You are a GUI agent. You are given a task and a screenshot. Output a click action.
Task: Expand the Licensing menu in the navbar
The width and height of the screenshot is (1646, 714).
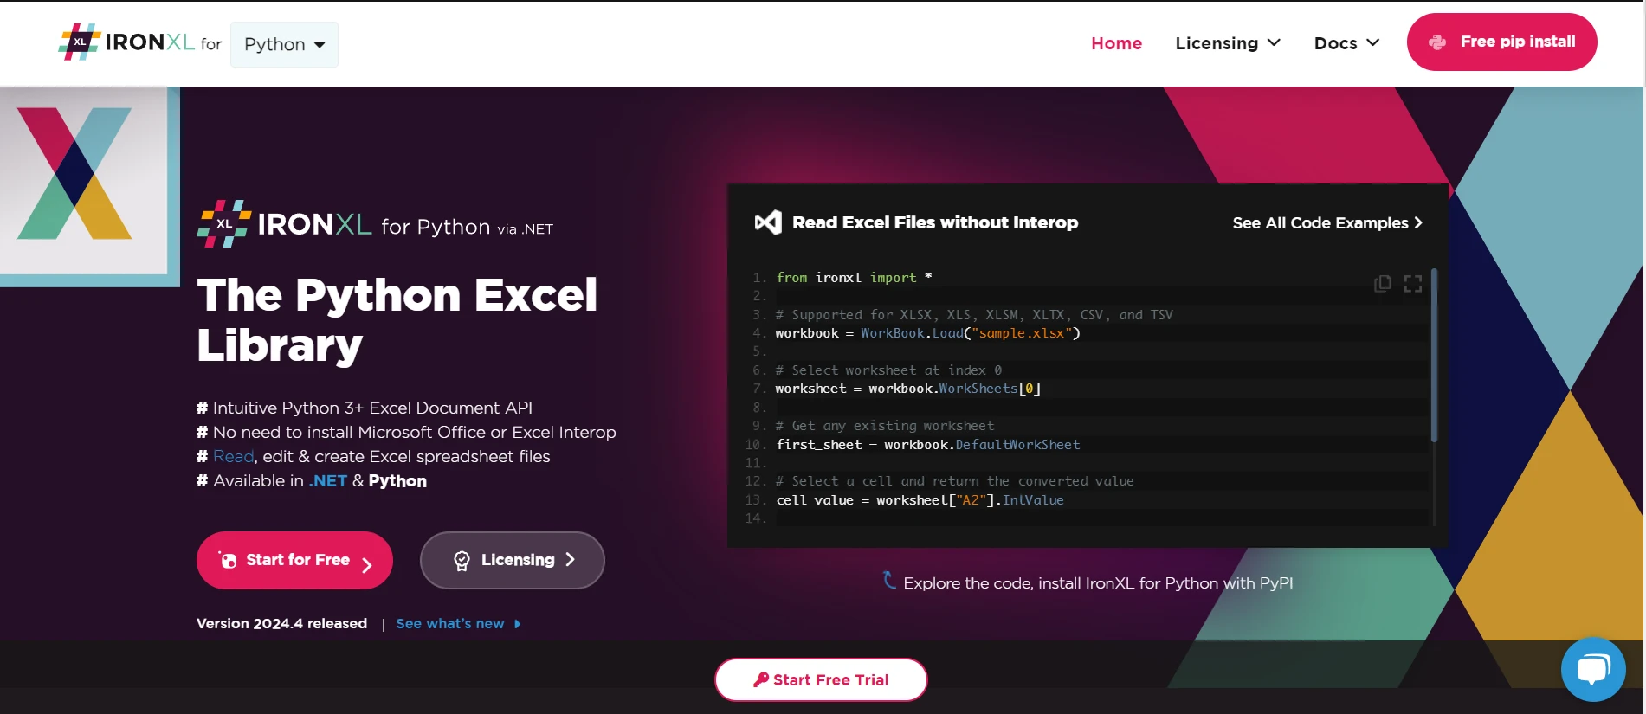1227,43
